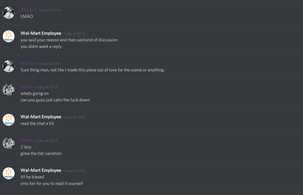Click the 'LMAO' message text

(x=27, y=16)
